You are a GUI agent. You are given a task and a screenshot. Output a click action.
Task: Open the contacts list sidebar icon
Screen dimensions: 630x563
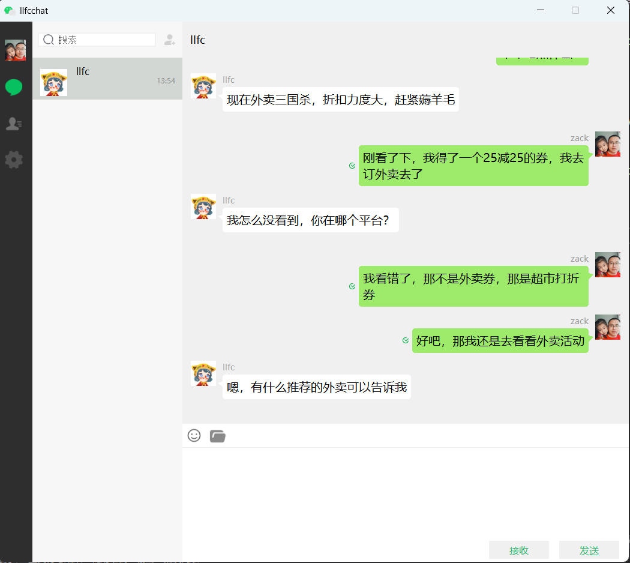(14, 124)
